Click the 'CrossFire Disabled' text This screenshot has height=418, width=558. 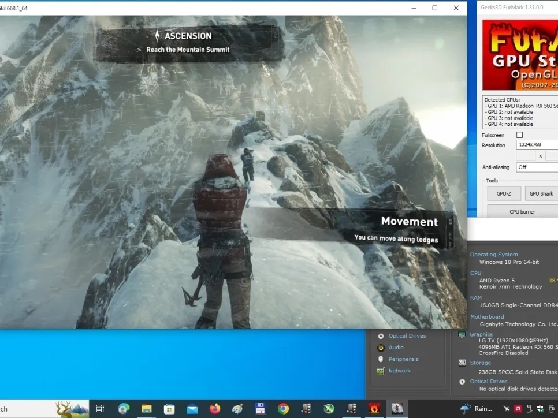pyautogui.click(x=503, y=353)
